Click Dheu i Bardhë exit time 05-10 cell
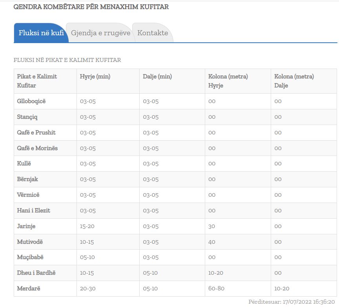Viewport: 339px width, 308px height. coord(151,273)
